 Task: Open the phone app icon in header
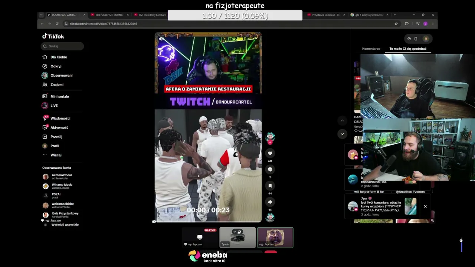pos(416,39)
